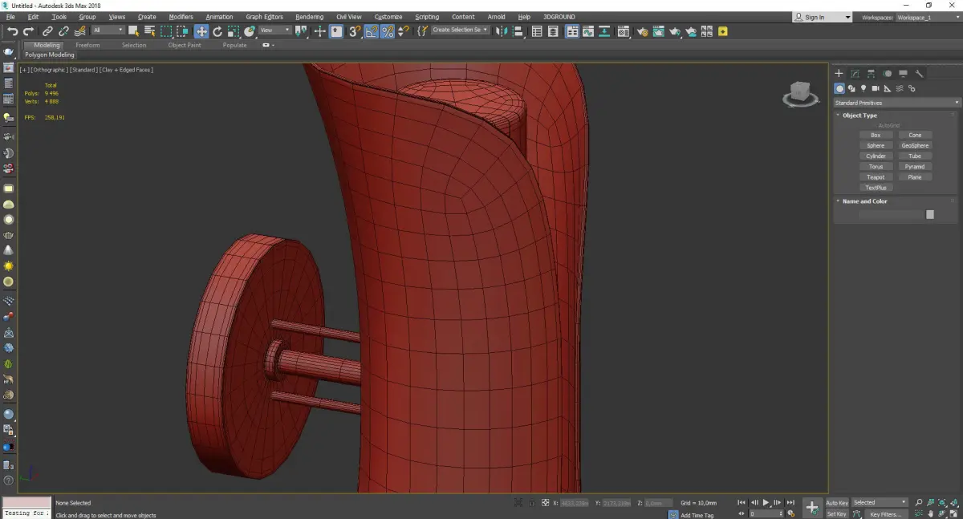Open the Modifiers menu
The image size is (963, 519).
tap(181, 17)
